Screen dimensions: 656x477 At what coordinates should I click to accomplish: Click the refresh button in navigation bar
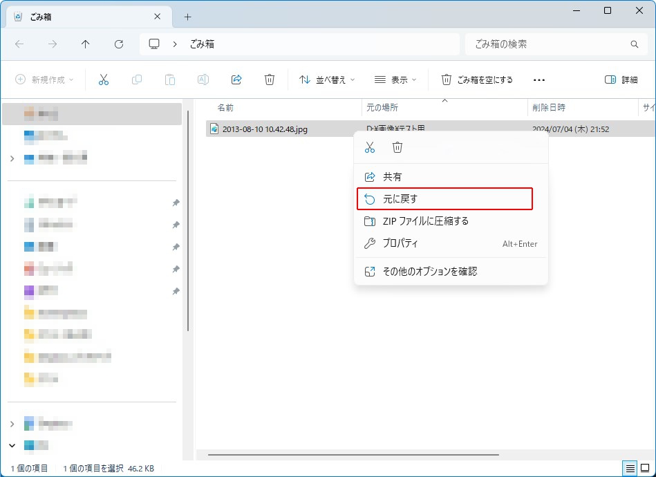click(119, 44)
